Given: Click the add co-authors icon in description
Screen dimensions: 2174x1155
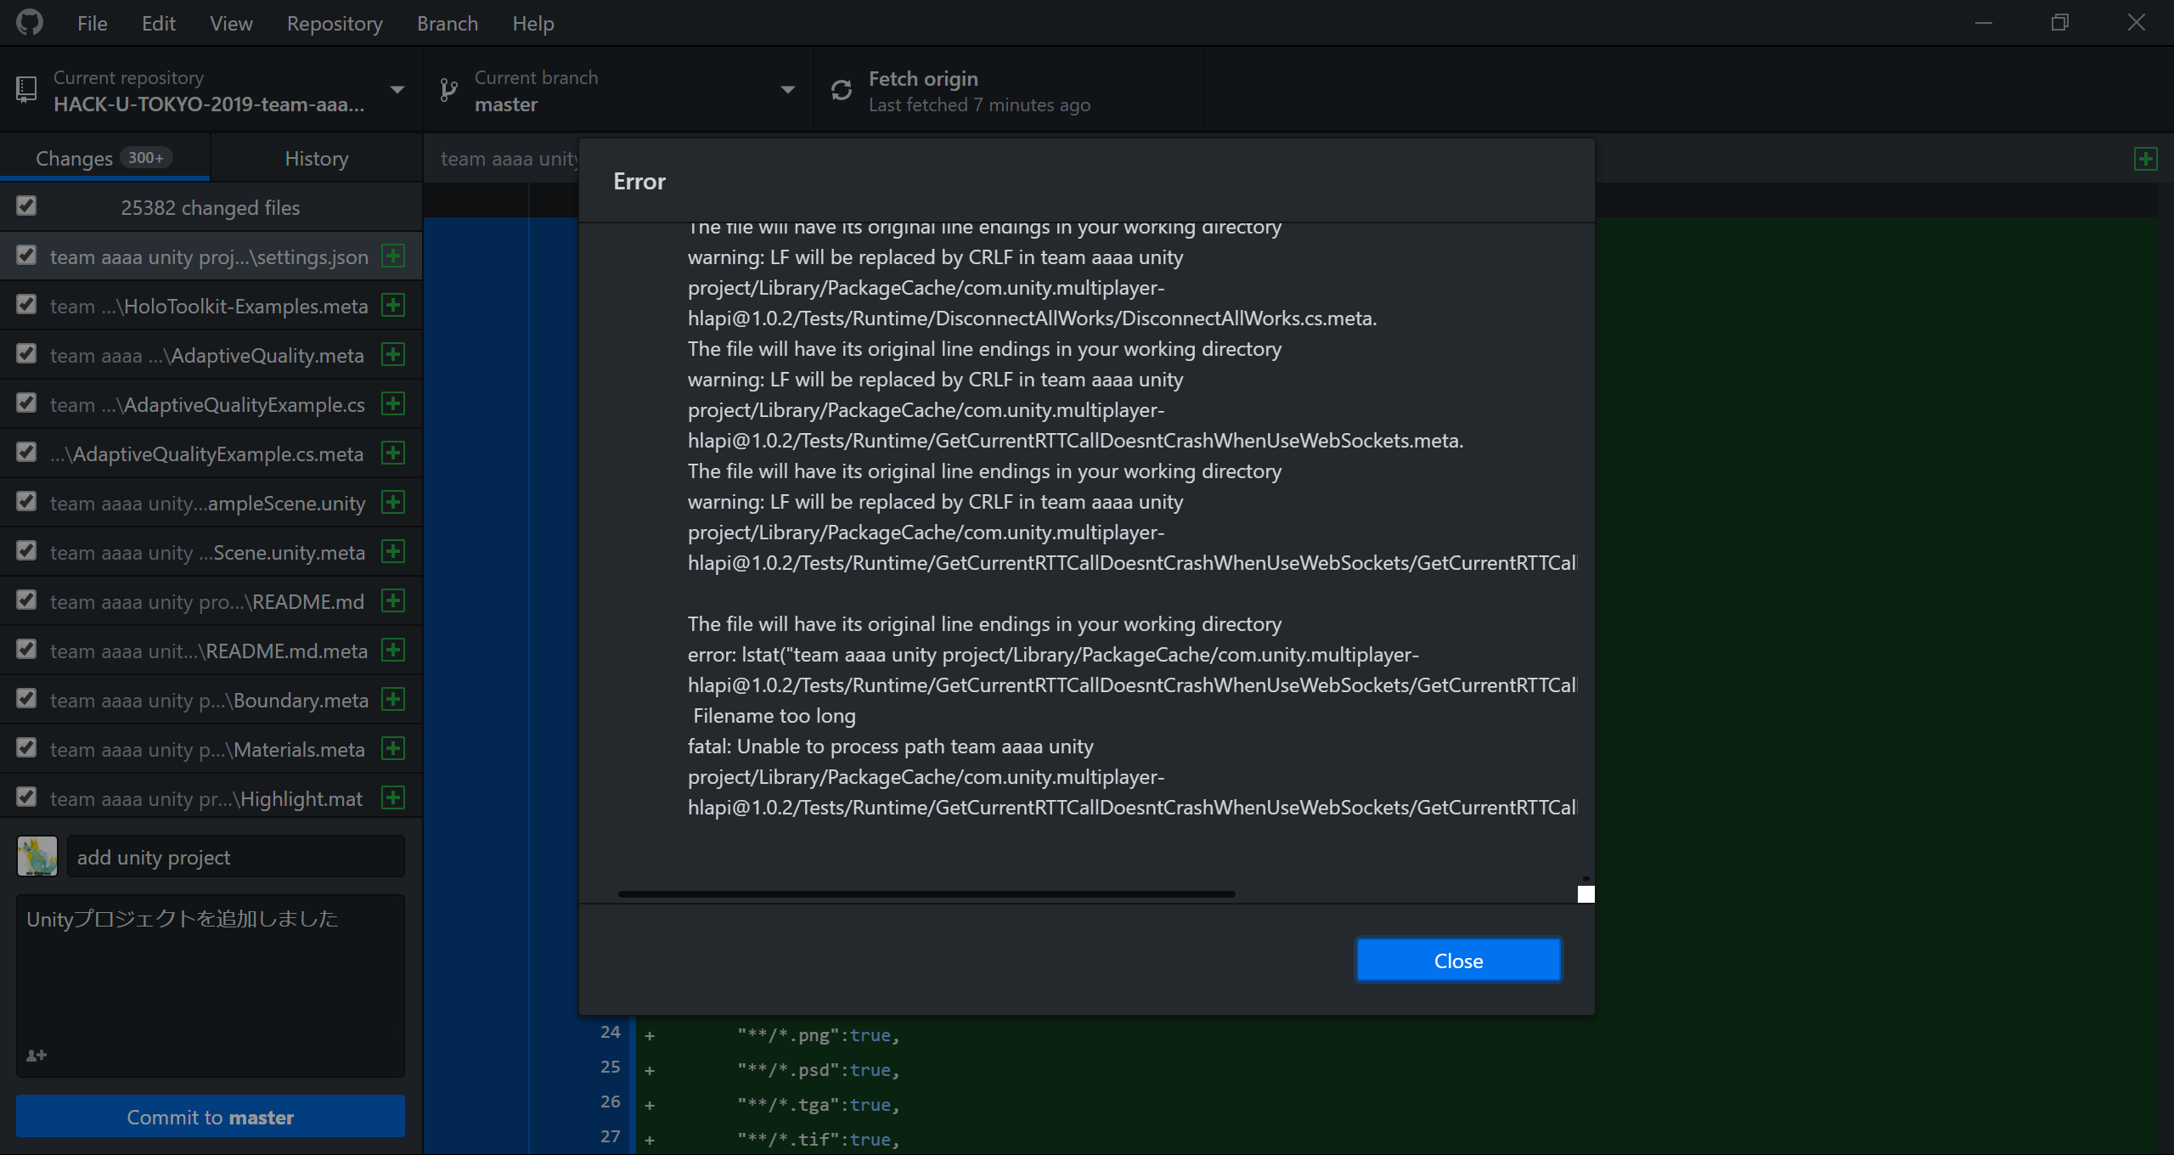Looking at the screenshot, I should coord(37,1055).
